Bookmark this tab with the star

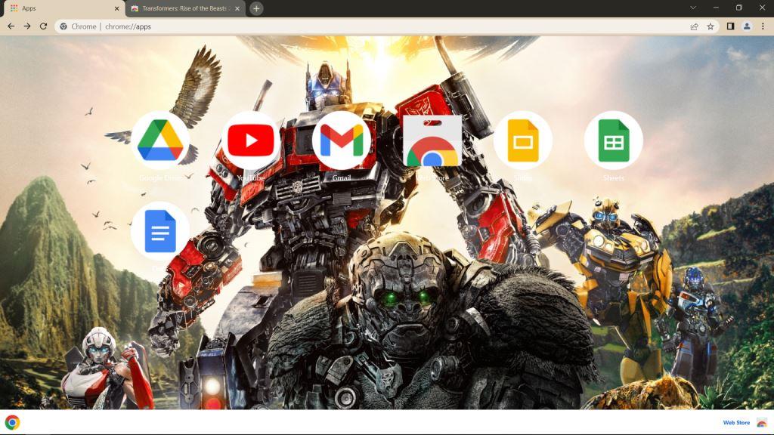711,26
